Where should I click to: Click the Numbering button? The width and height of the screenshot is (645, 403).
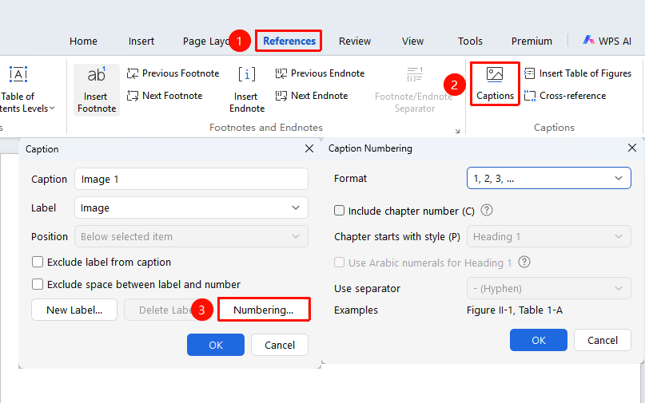264,310
